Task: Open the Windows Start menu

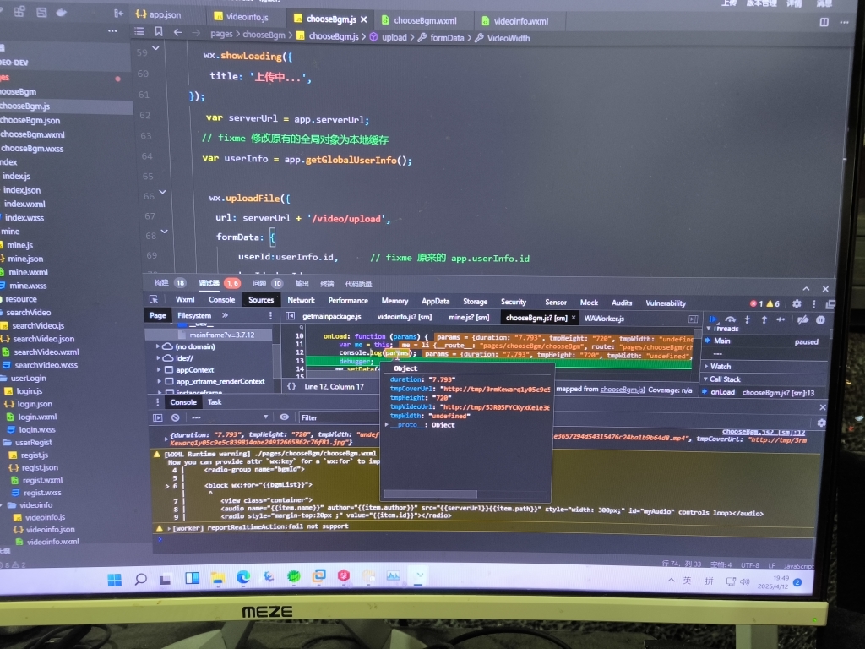Action: pyautogui.click(x=115, y=580)
